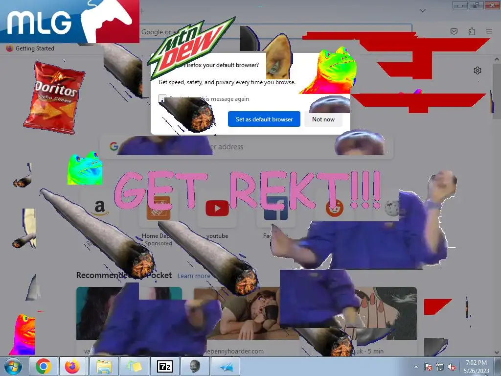501x376 pixels.
Task: Open the YouTube shortcut tile
Action: (217, 208)
